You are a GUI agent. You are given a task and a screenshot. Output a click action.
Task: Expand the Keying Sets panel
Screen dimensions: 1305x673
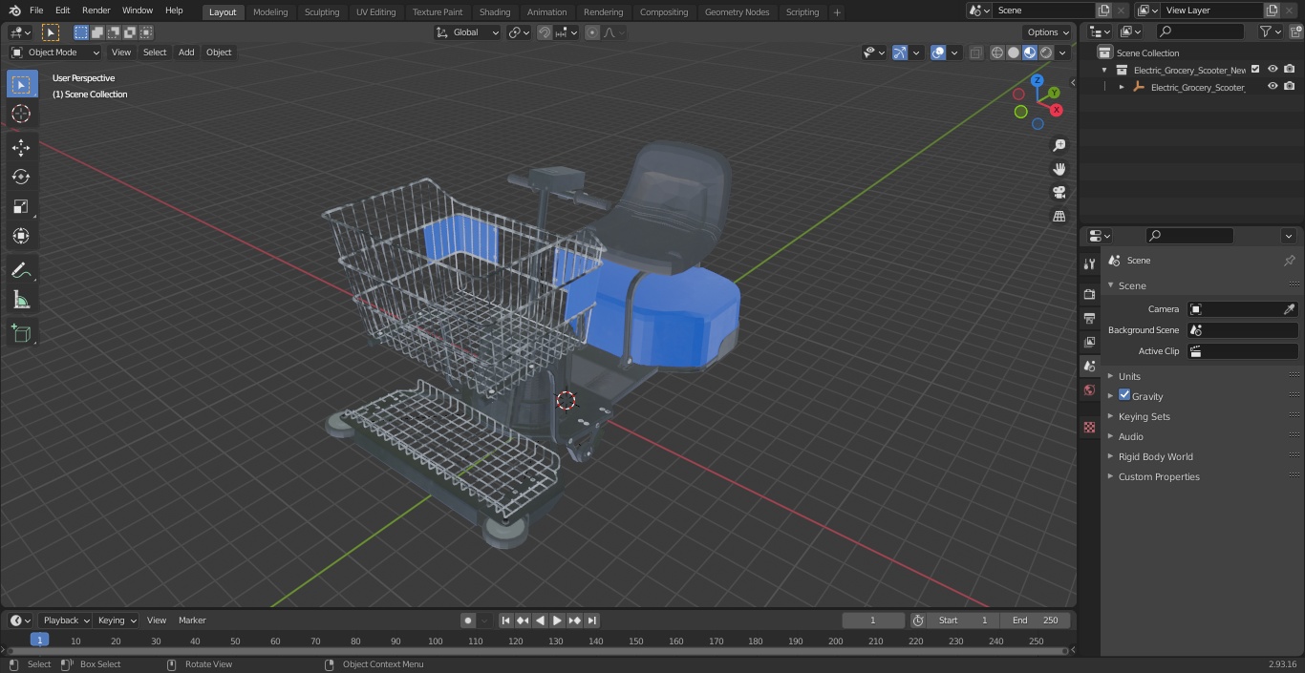pyautogui.click(x=1144, y=416)
